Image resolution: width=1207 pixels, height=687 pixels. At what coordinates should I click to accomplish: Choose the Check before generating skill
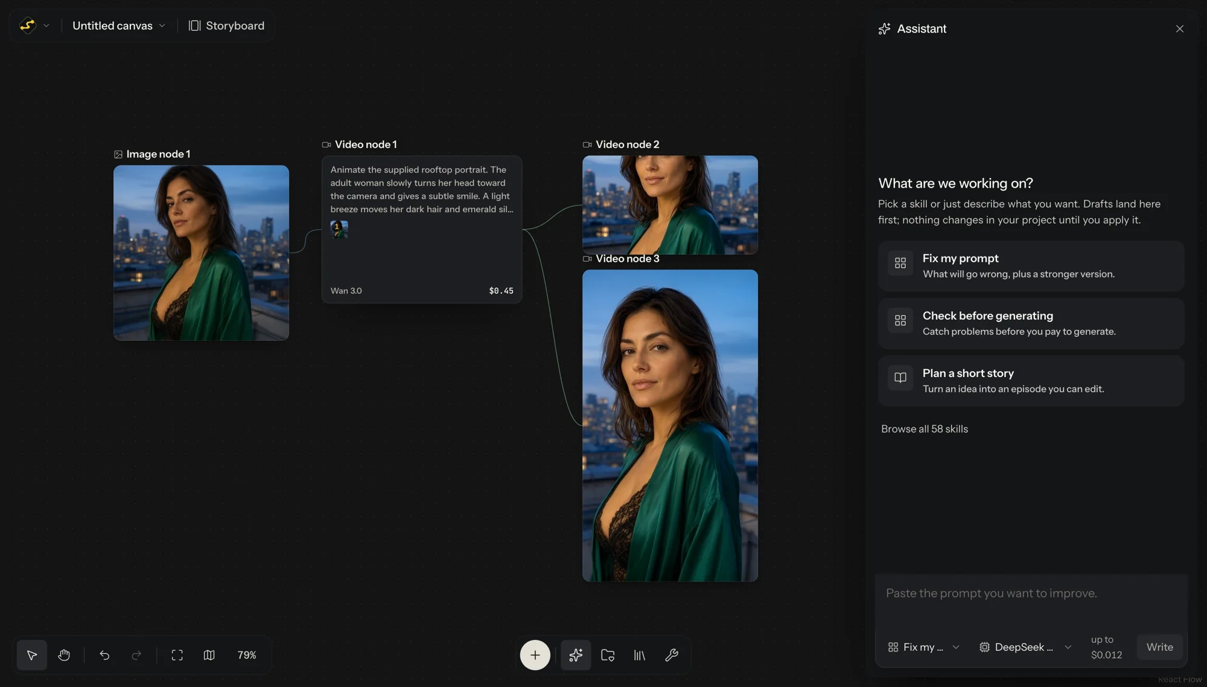point(1031,323)
